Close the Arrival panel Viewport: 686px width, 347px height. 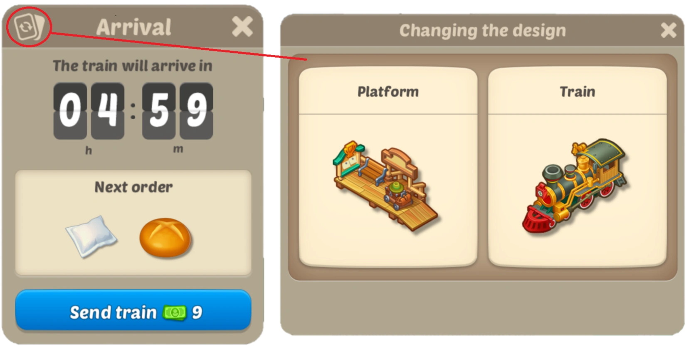point(242,27)
